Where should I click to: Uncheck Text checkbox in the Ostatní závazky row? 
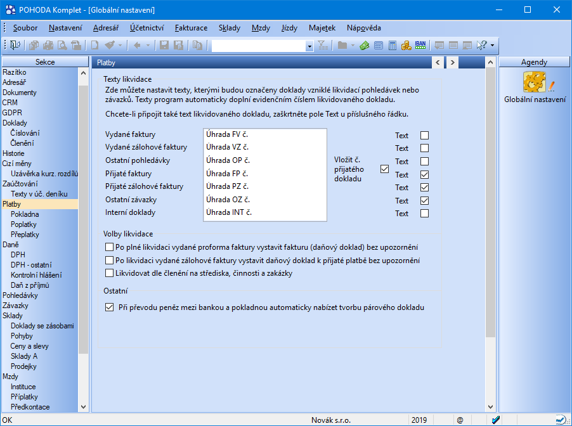(x=425, y=200)
